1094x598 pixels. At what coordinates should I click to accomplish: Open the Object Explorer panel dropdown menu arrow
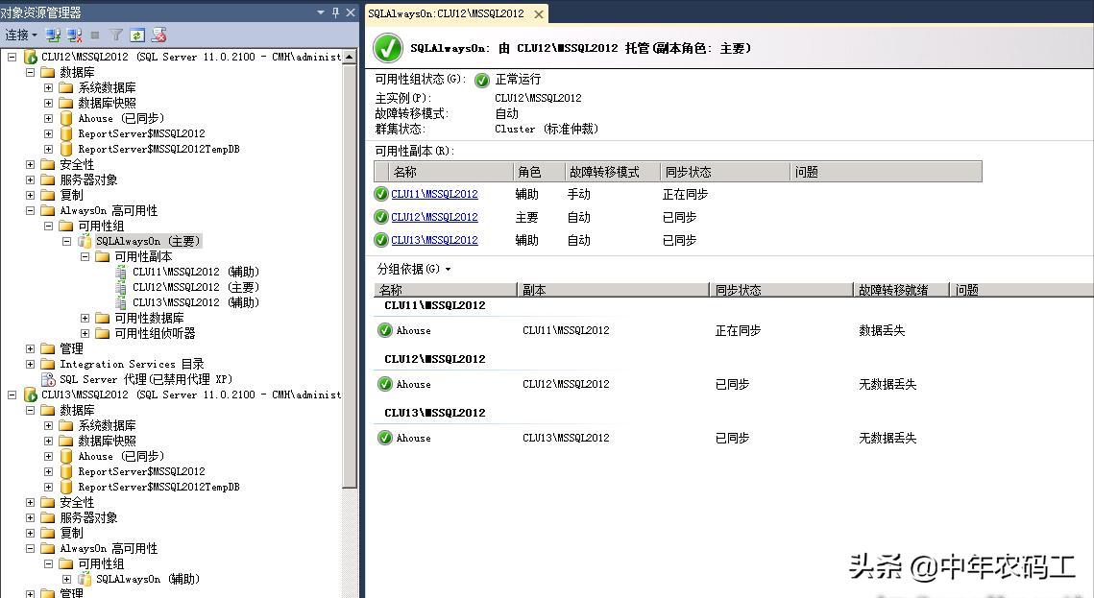coord(320,12)
